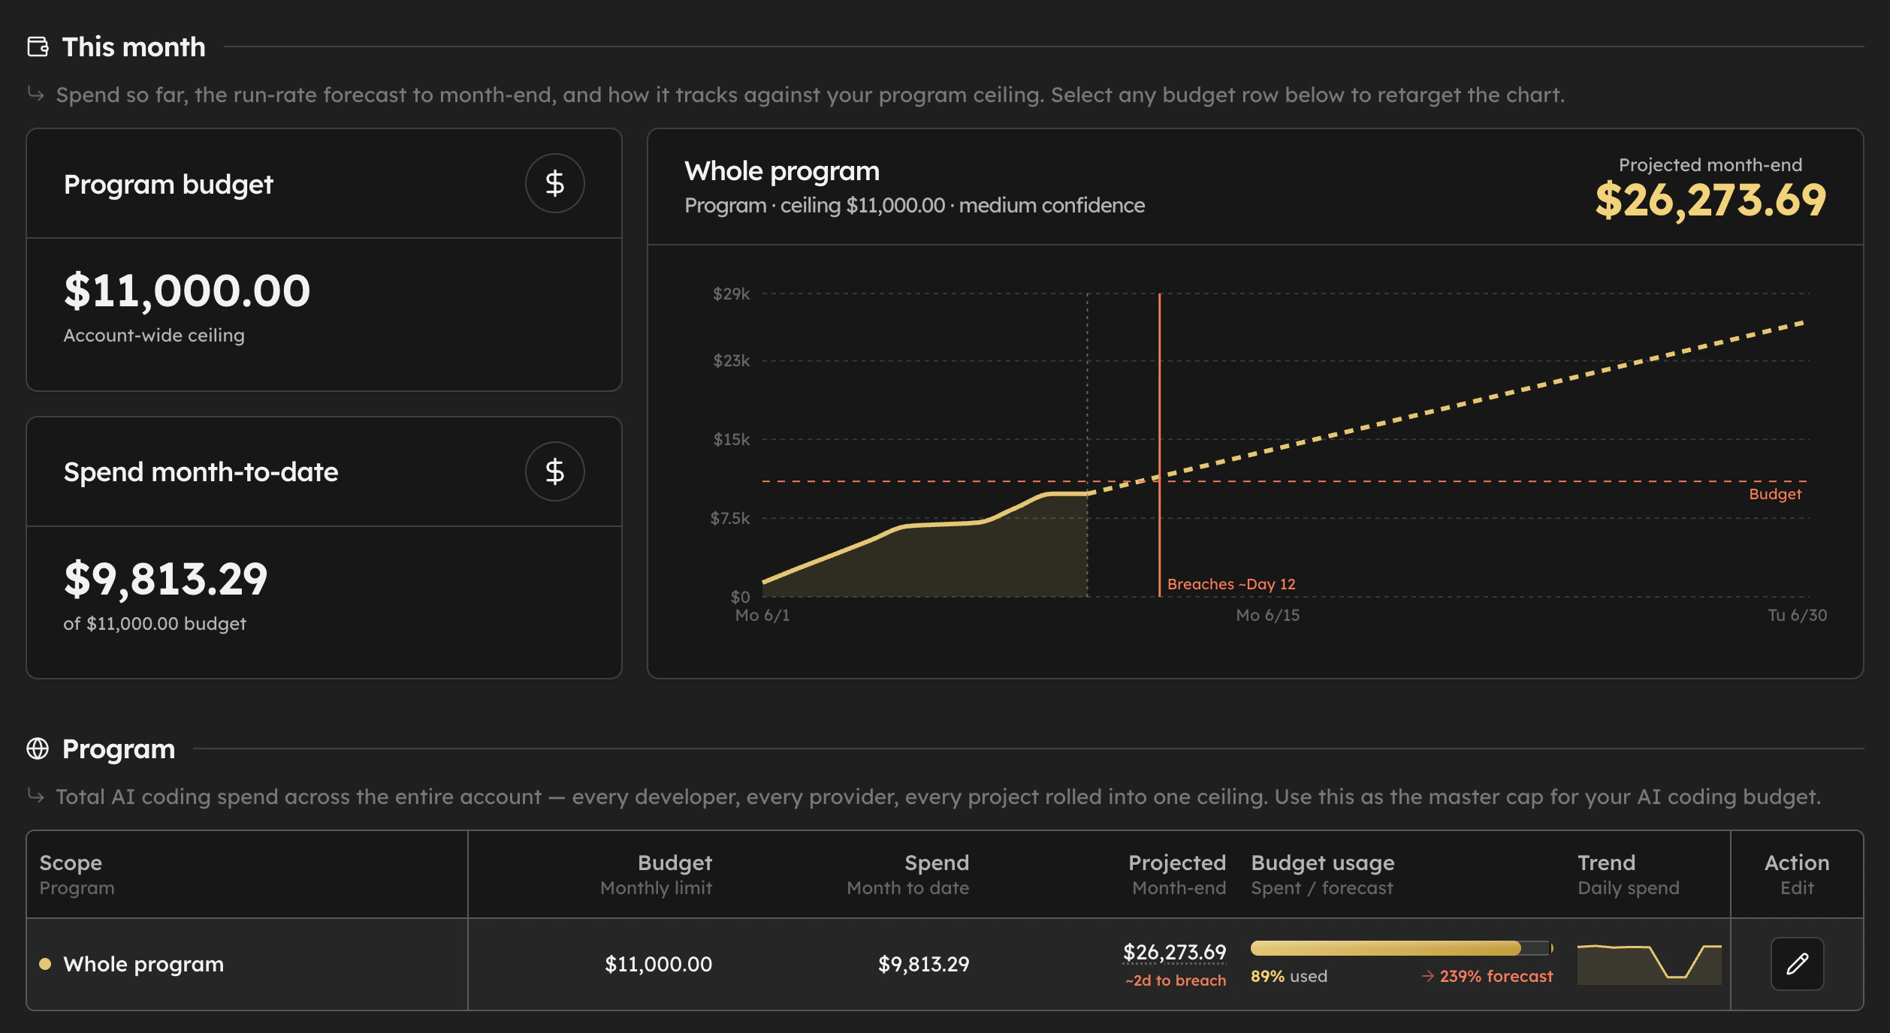Viewport: 1890px width, 1033px height.
Task: Click the 89% used label
Action: [x=1289, y=976]
